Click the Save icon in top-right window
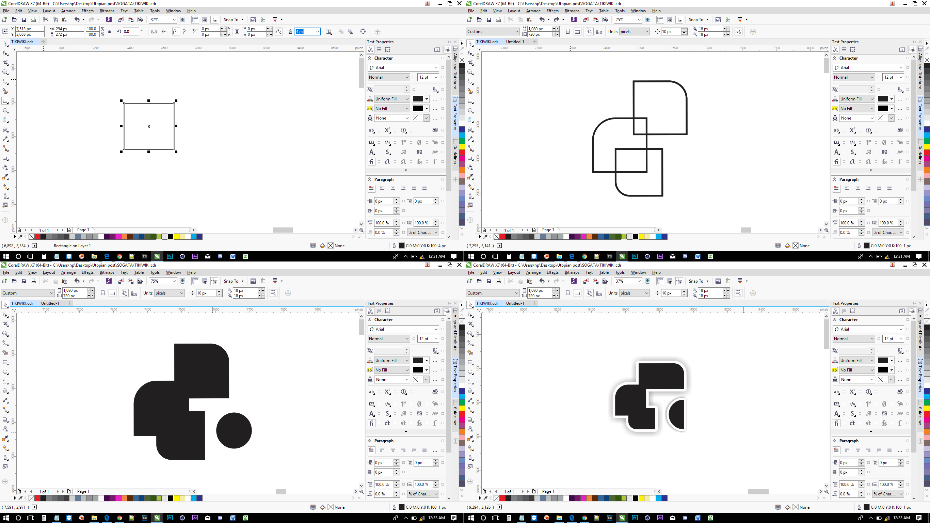 click(x=489, y=19)
